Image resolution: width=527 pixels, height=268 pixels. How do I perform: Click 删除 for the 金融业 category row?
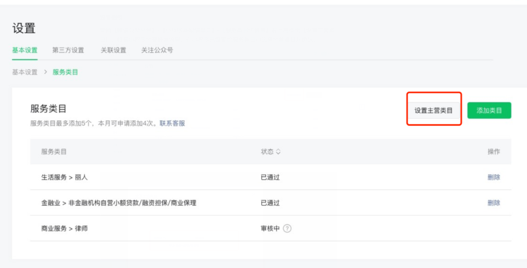click(494, 203)
